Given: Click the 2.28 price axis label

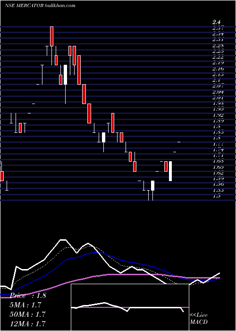Looking at the screenshot, I should [x=218, y=45].
